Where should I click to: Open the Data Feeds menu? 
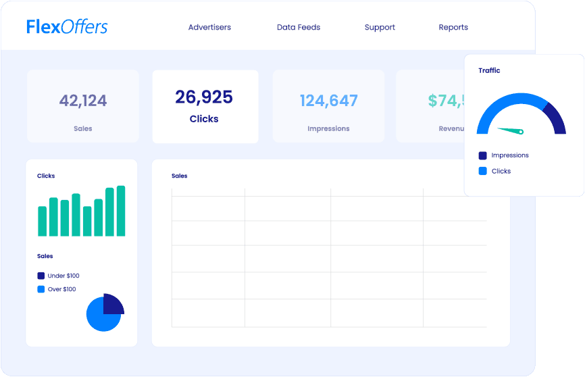point(299,28)
